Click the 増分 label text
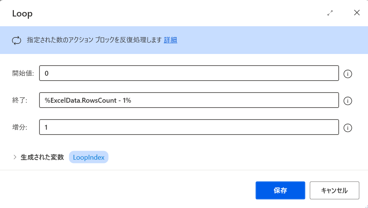This screenshot has width=368, height=208. [20, 127]
